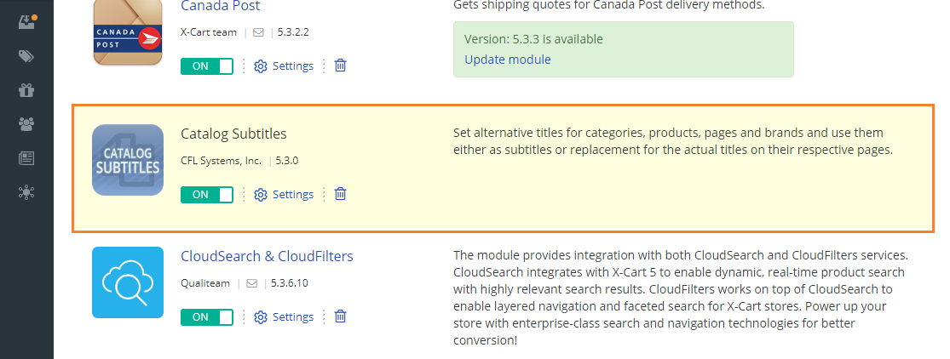Open the modules network sidebar icon

click(x=26, y=192)
